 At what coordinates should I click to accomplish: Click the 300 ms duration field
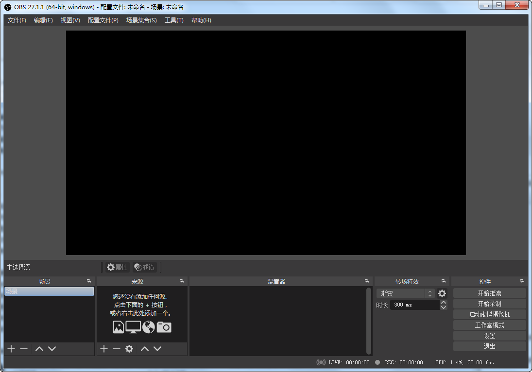coord(414,305)
